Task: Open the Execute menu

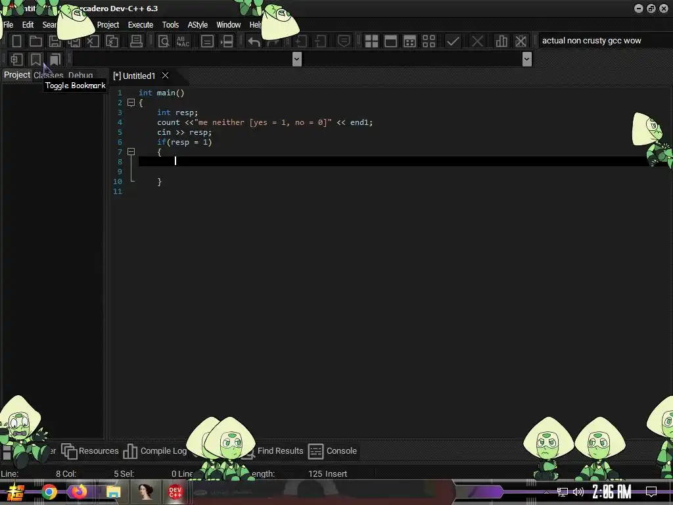Action: pos(141,25)
